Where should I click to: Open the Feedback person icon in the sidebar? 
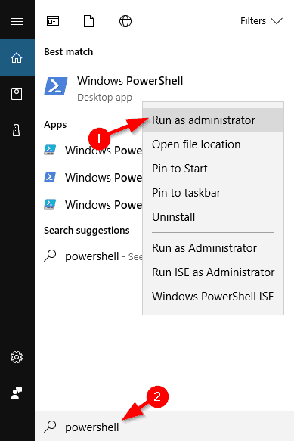pos(17,393)
